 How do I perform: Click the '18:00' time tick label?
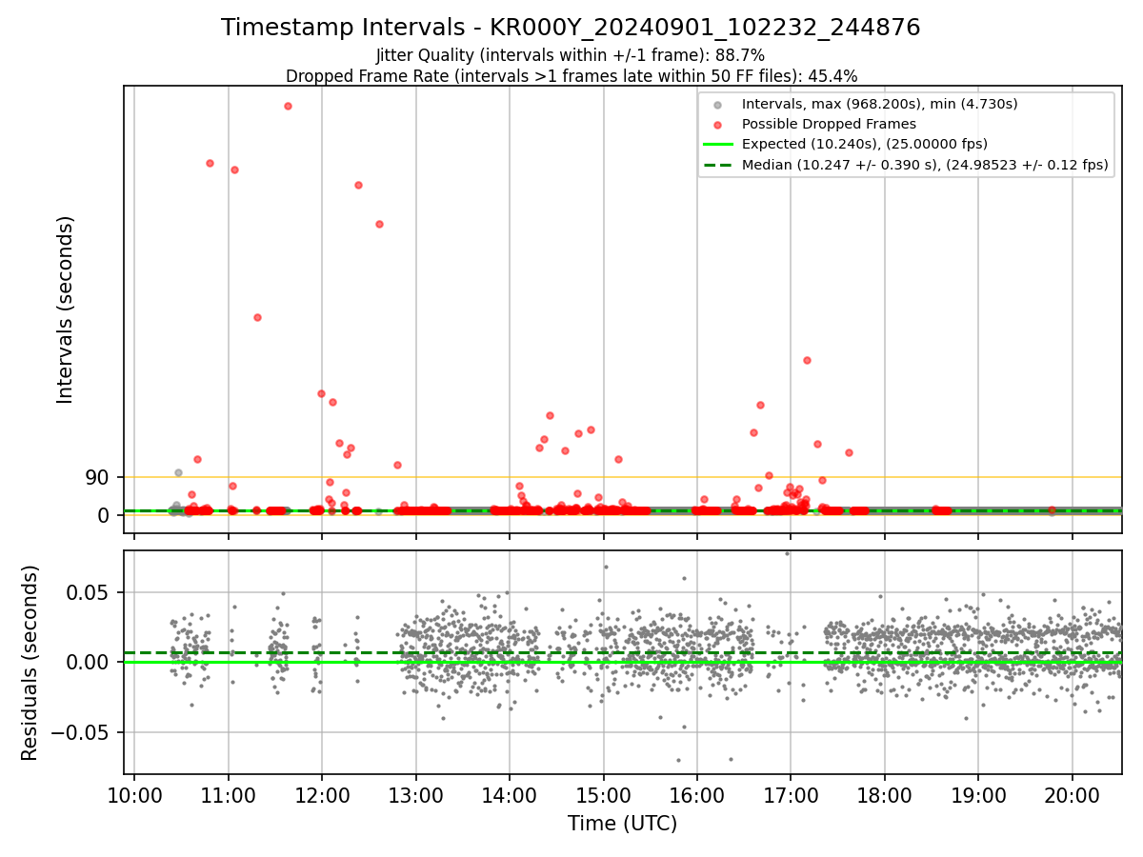pyautogui.click(x=885, y=797)
